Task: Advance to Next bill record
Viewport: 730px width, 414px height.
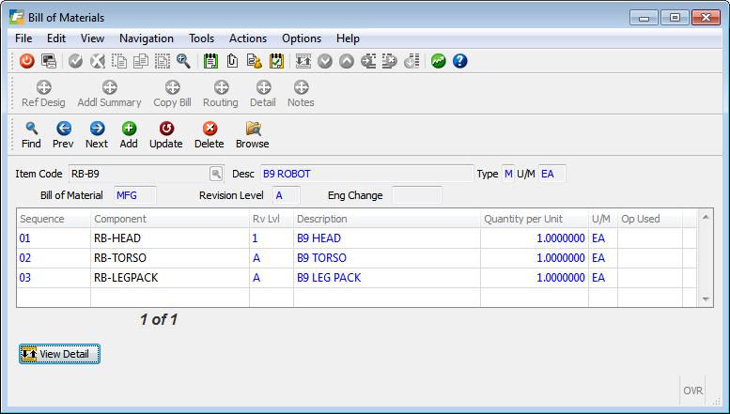Action: click(96, 129)
